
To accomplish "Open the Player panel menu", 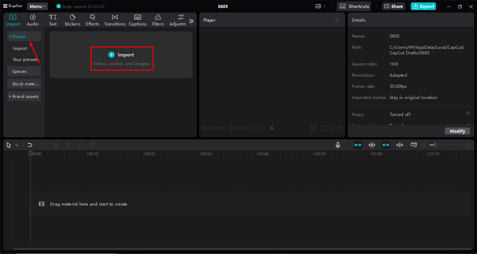I will coord(337,20).
